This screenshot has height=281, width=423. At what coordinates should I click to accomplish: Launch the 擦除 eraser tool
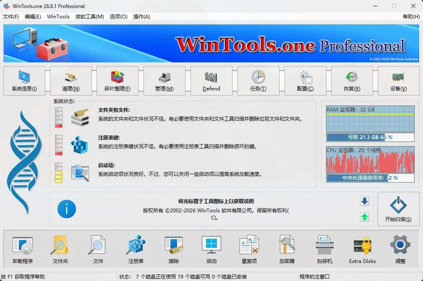click(174, 249)
